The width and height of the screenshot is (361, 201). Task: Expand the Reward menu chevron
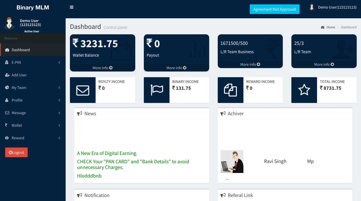[59, 138]
